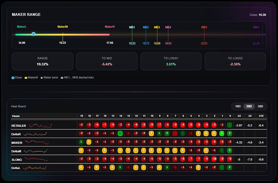The height and width of the screenshot is (183, 278).
Task: Click the MakerM value 16.23
Action: point(62,43)
